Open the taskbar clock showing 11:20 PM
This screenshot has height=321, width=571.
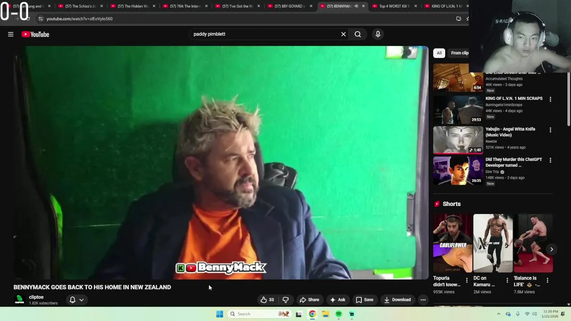tap(551, 314)
